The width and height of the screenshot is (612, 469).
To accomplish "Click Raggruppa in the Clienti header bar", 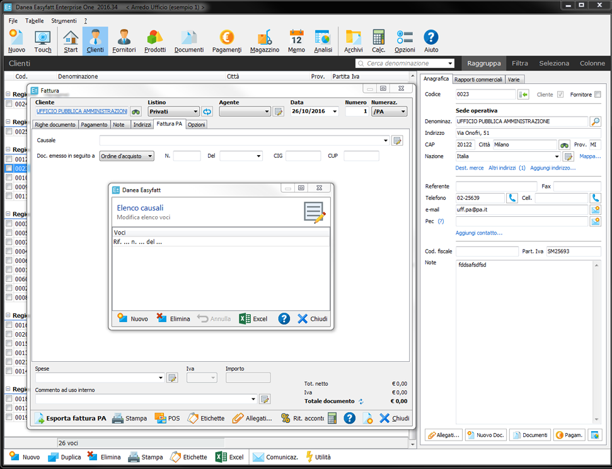I will click(x=483, y=63).
